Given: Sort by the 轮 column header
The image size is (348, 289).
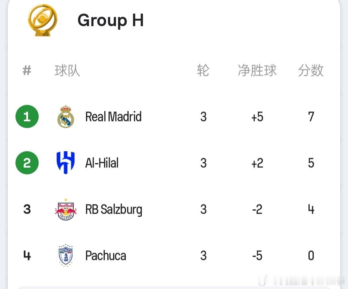Looking at the screenshot, I should click(203, 71).
